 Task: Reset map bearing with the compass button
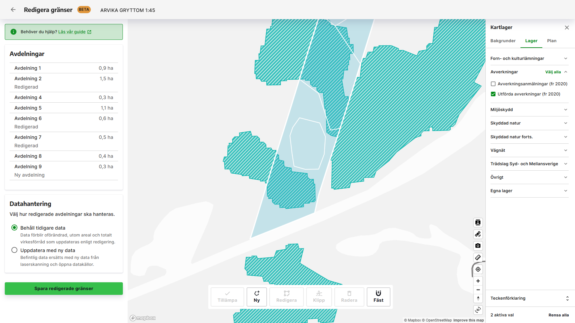(478, 298)
